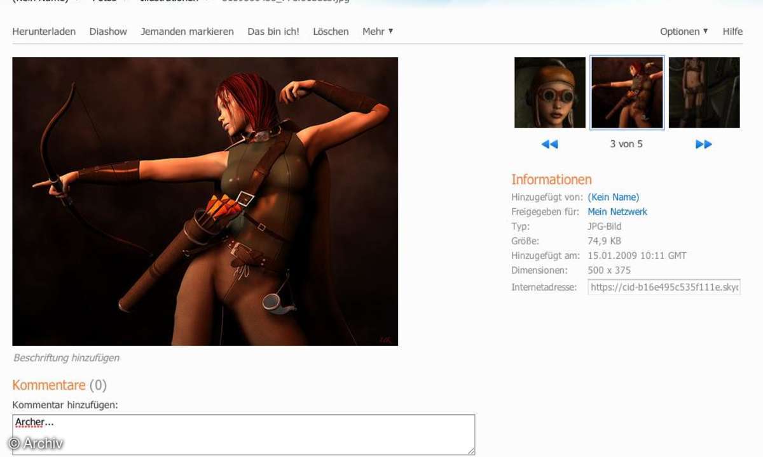Open the Hilfe help link
The width and height of the screenshot is (763, 457).
coord(732,31)
